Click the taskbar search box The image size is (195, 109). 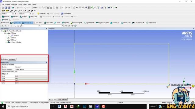(28, 106)
